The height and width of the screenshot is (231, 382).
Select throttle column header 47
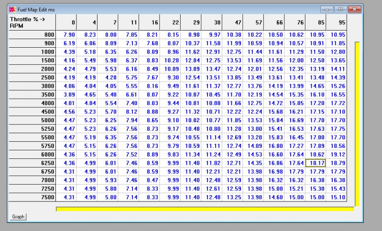click(232, 22)
